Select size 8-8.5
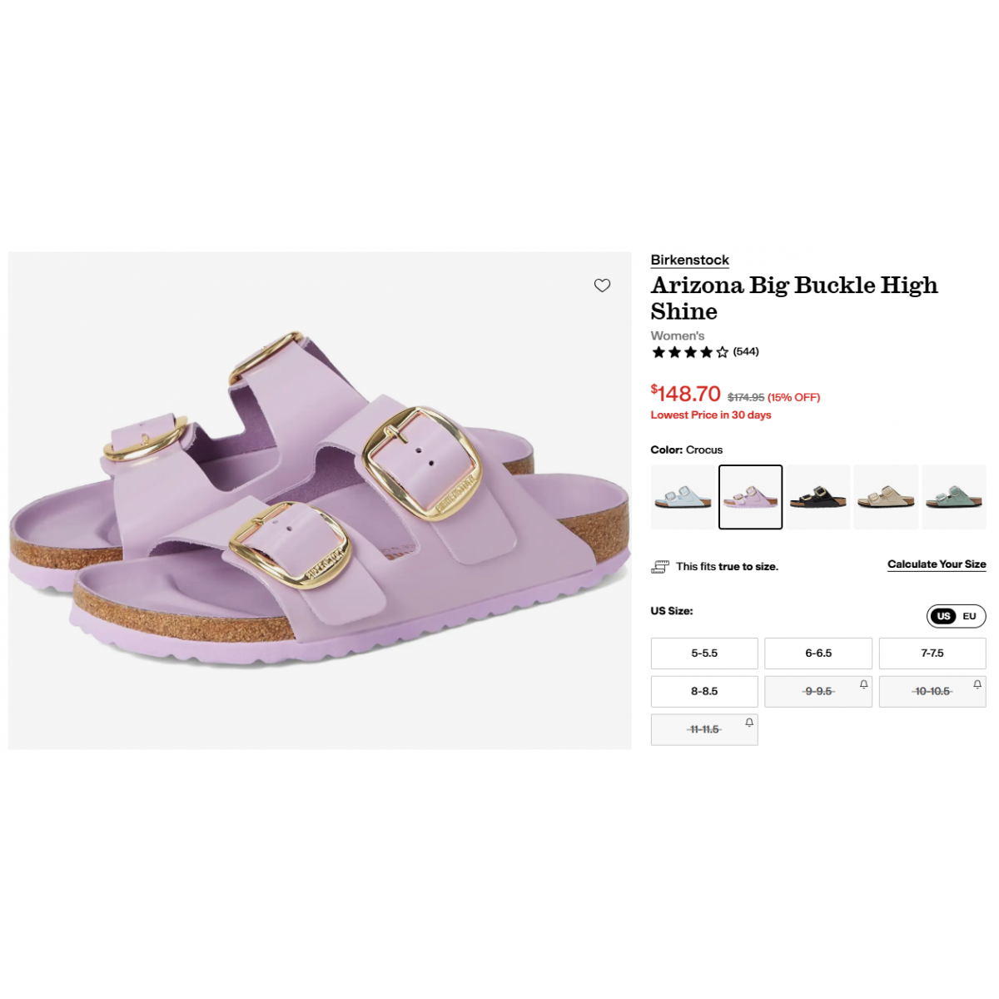The image size is (999, 999). pos(704,692)
